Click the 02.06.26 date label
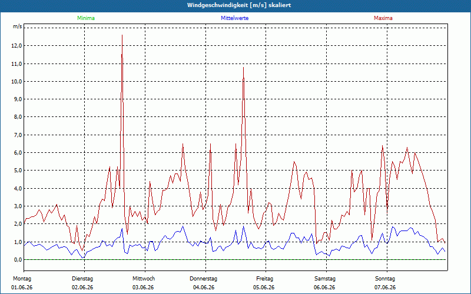 coord(82,288)
